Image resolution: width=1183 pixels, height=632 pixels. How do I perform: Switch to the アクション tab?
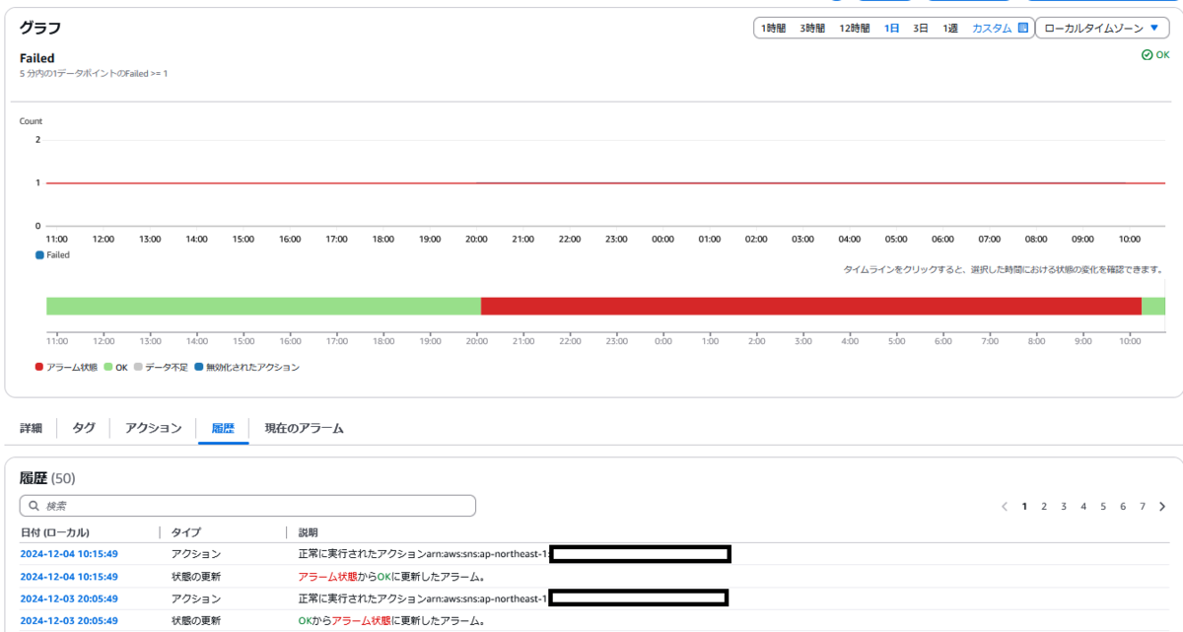tap(154, 428)
